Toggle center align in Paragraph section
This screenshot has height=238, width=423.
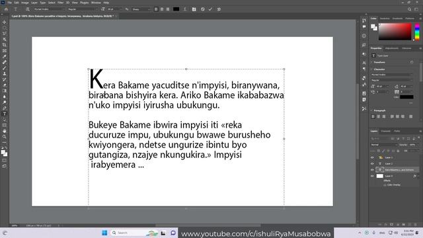(379, 116)
